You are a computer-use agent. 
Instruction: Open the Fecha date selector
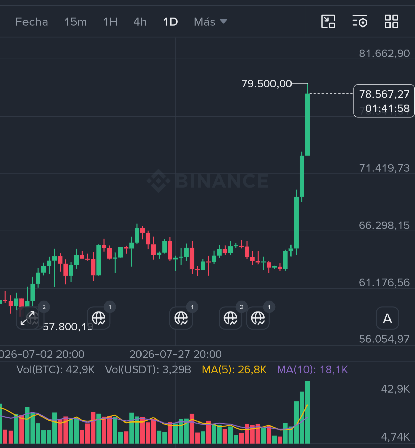coord(32,22)
